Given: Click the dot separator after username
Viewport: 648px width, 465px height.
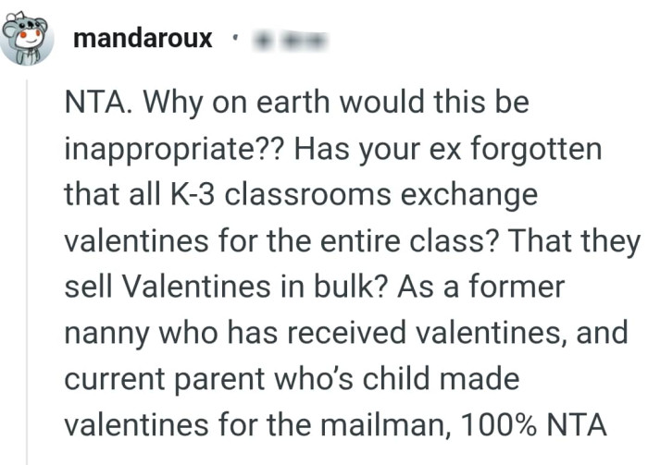Looking at the screenshot, I should coord(234,40).
